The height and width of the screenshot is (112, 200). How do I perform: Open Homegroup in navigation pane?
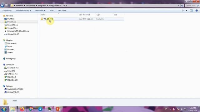tap(11, 59)
